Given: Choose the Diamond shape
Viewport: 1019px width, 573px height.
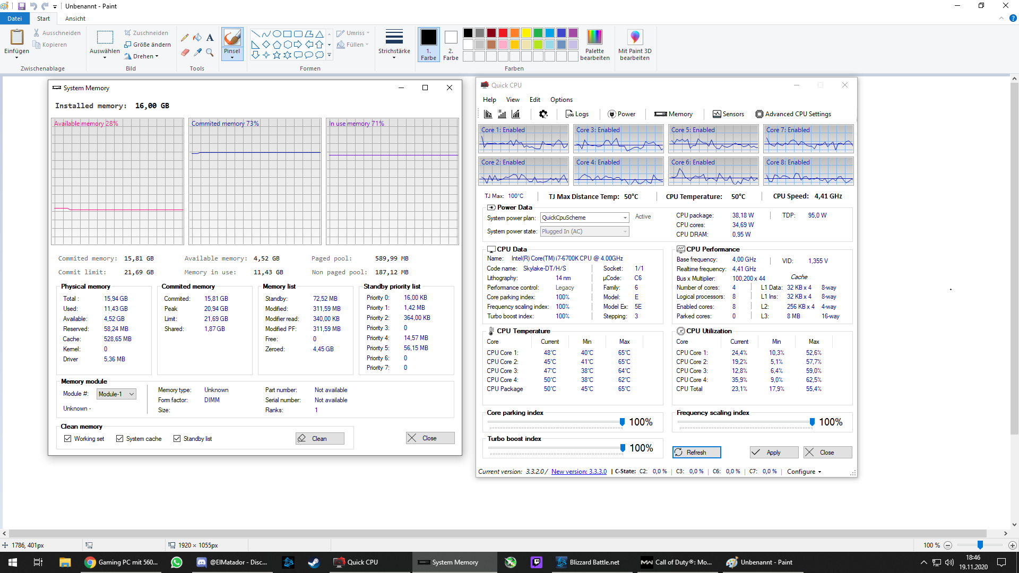Looking at the screenshot, I should click(266, 45).
